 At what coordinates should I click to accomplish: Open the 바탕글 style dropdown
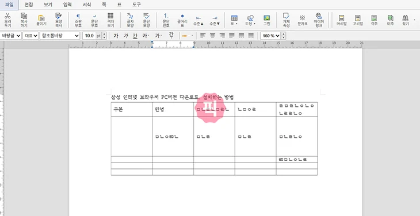(11, 36)
